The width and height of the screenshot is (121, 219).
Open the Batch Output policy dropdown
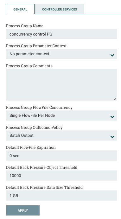61,136
